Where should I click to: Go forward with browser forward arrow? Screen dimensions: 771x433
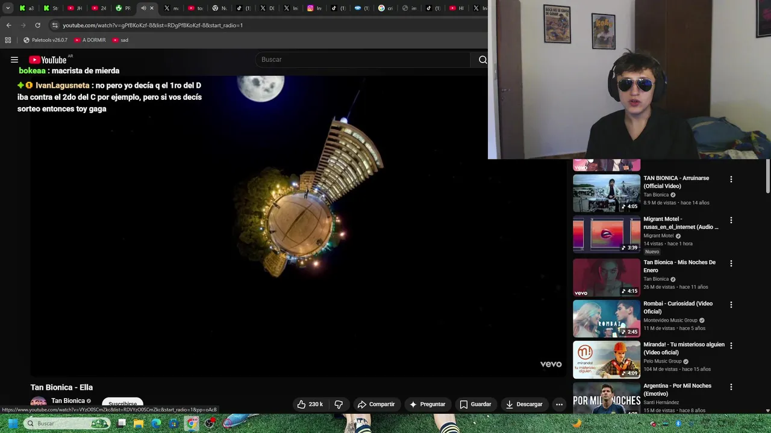coord(23,25)
